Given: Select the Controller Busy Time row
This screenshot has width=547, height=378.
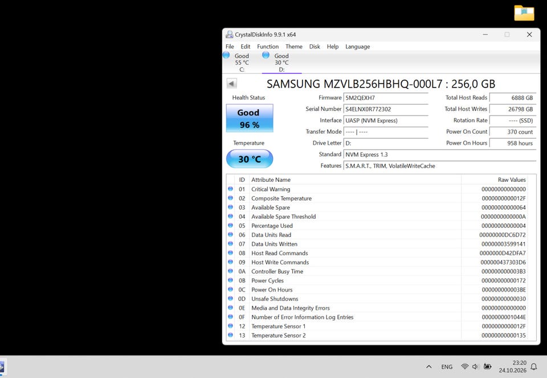Looking at the screenshot, I should click(377, 271).
